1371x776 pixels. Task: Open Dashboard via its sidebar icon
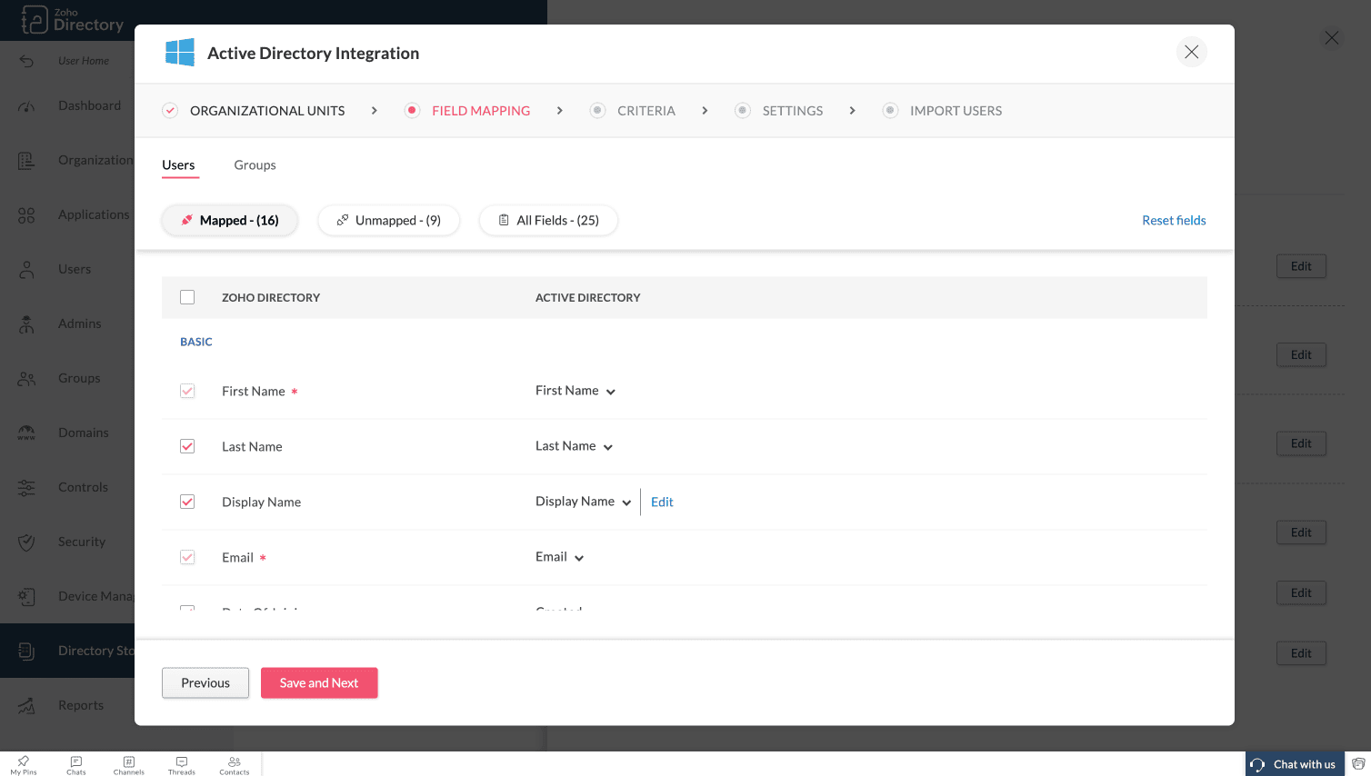tap(26, 106)
